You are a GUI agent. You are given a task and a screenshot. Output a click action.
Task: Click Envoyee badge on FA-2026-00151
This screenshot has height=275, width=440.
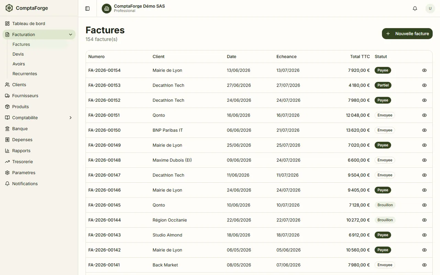pos(385,115)
